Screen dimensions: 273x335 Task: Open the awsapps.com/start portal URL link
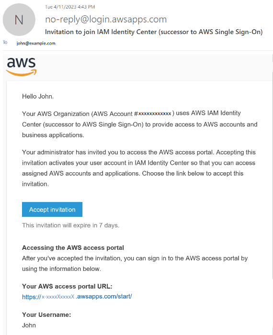(77, 297)
